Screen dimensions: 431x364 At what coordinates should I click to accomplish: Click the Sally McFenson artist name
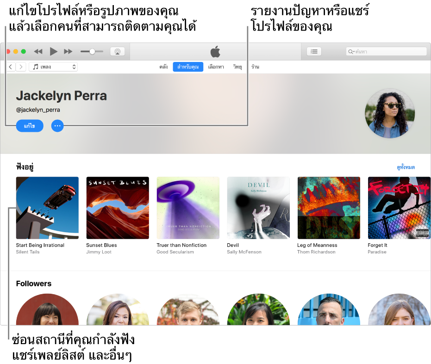click(244, 252)
